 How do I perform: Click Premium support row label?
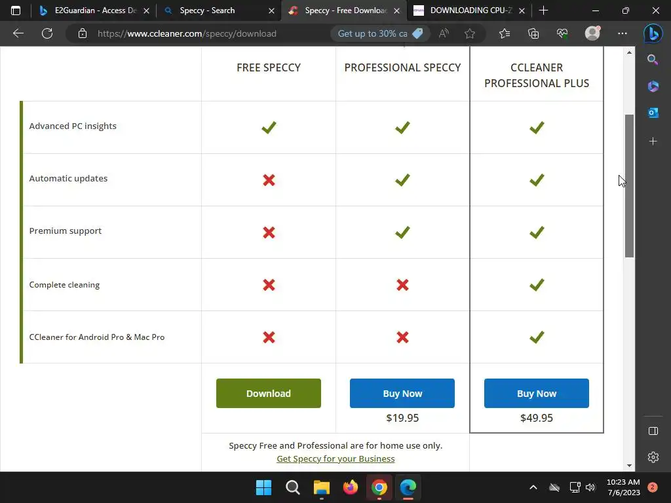(66, 231)
